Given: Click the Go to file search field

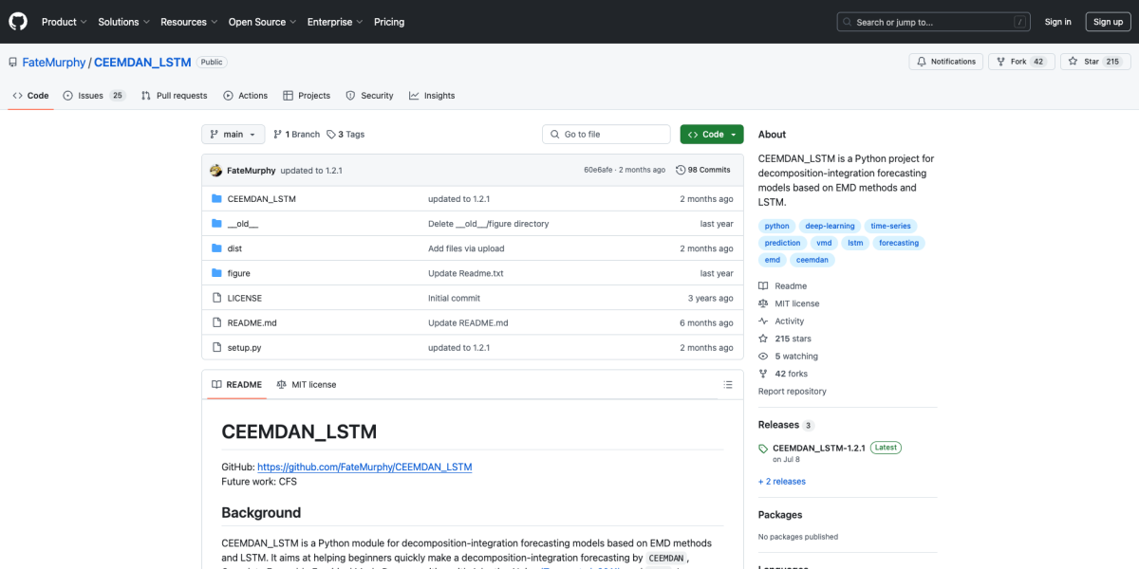Looking at the screenshot, I should pyautogui.click(x=606, y=134).
